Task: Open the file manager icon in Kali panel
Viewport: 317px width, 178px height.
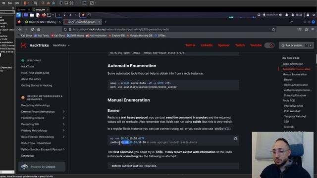Action: pyautogui.click(x=32, y=15)
